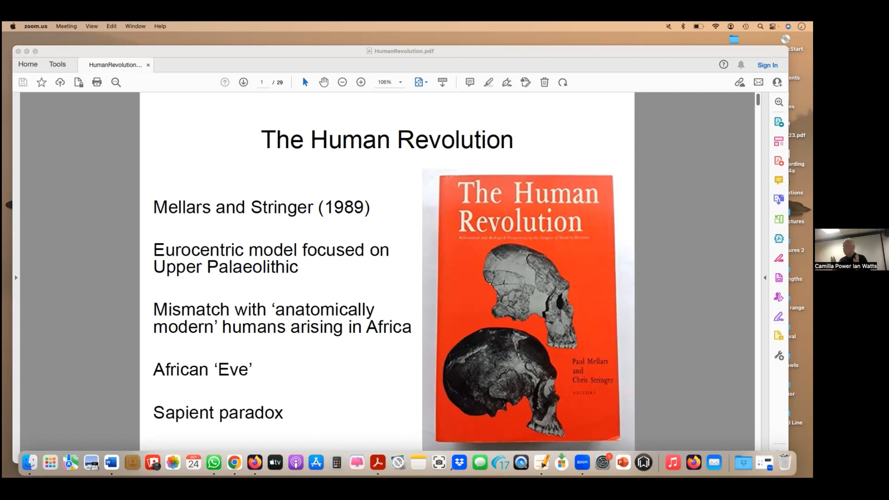Screen dimensions: 889x500
Task: Click the Wi-Fi status icon
Action: [x=716, y=26]
